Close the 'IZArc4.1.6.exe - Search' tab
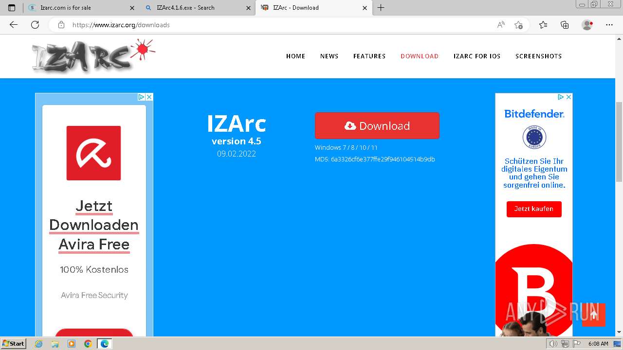 pos(249,8)
